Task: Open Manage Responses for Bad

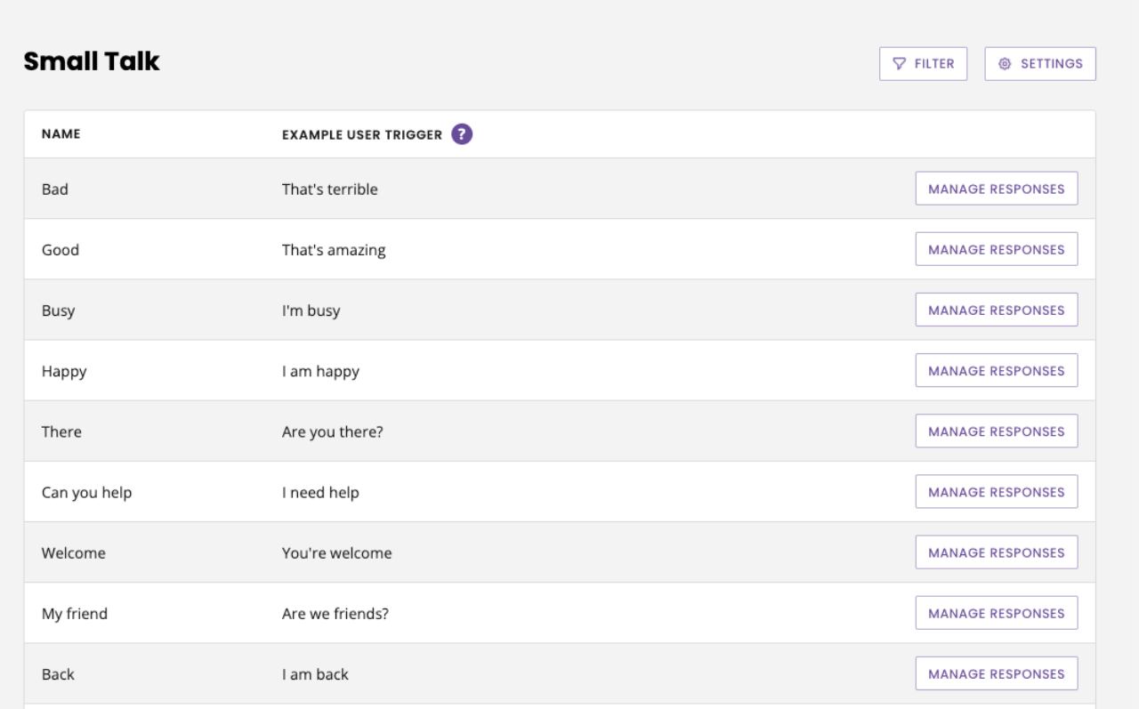Action: pyautogui.click(x=996, y=189)
